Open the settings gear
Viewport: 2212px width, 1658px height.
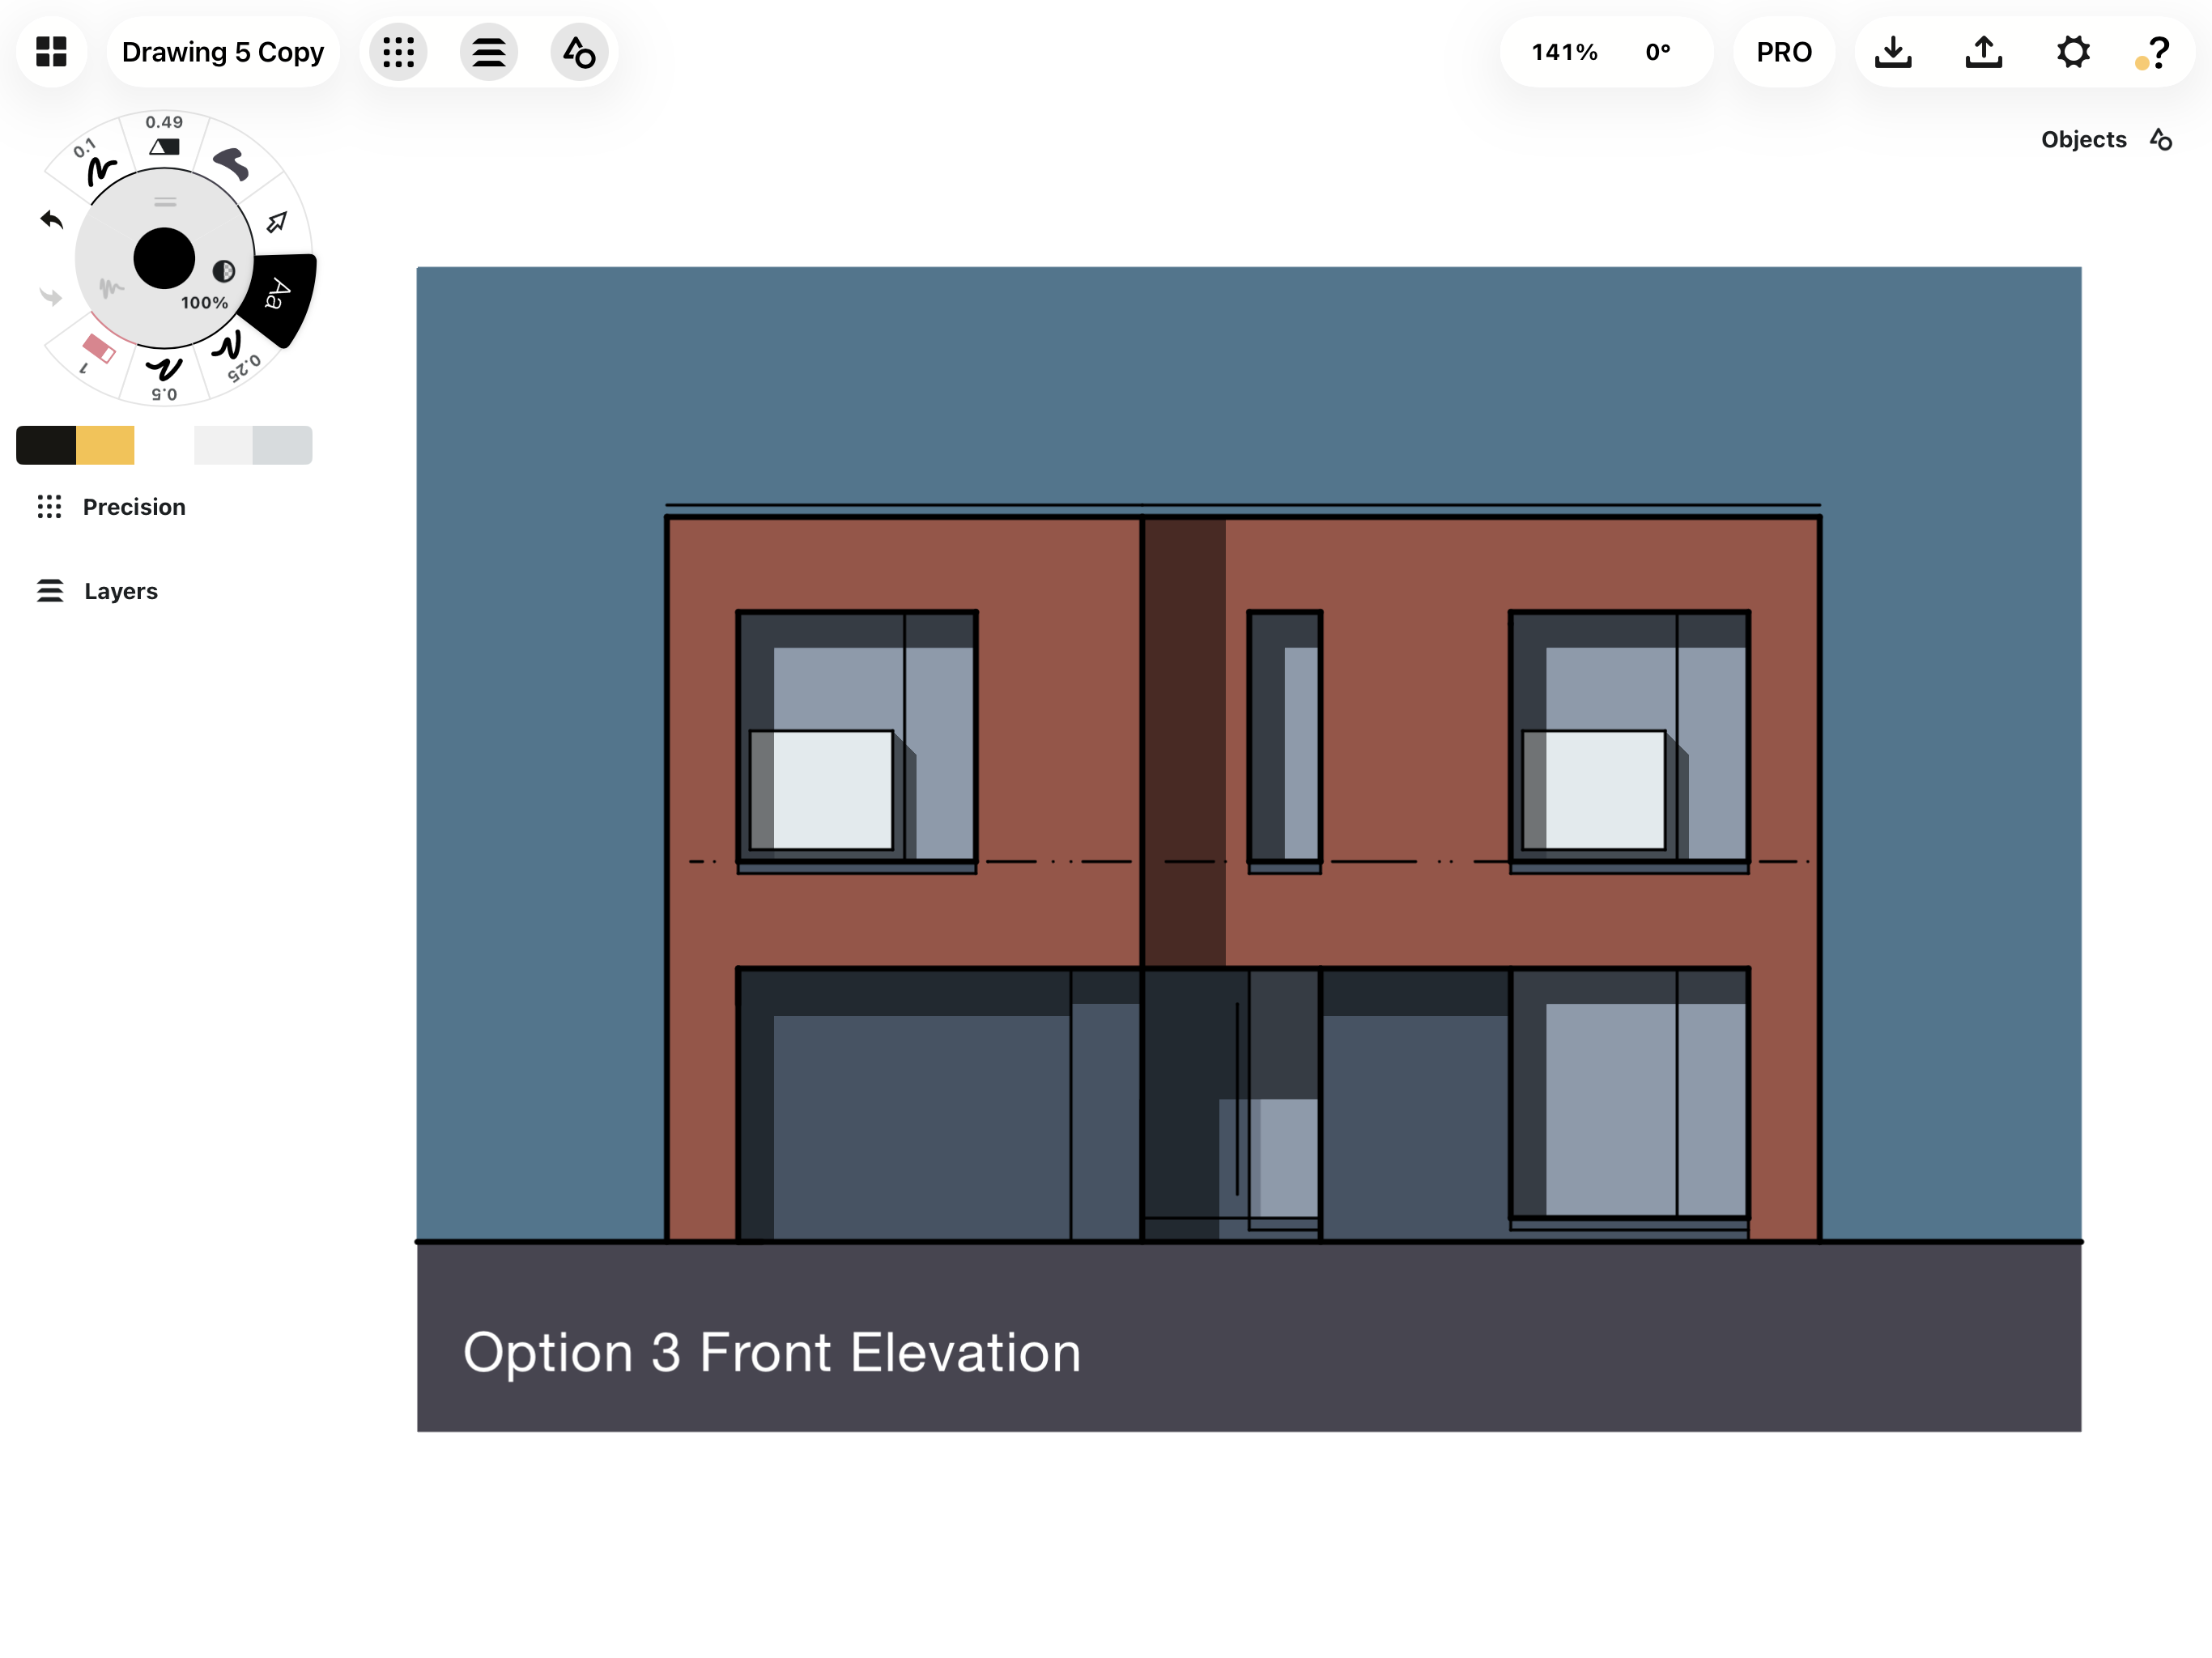pos(2073,52)
